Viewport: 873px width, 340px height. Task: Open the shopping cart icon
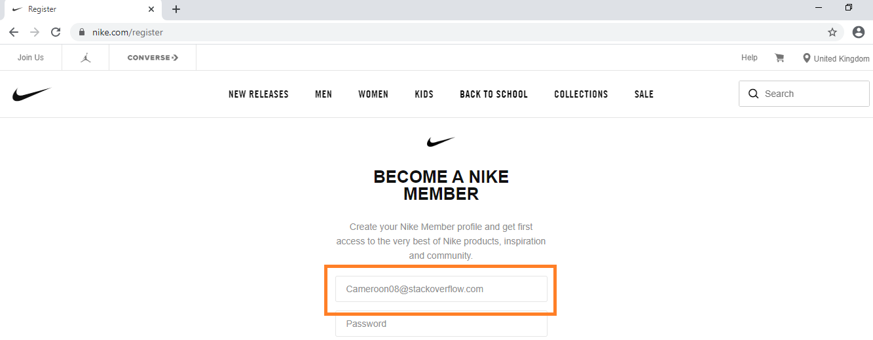pyautogui.click(x=779, y=58)
